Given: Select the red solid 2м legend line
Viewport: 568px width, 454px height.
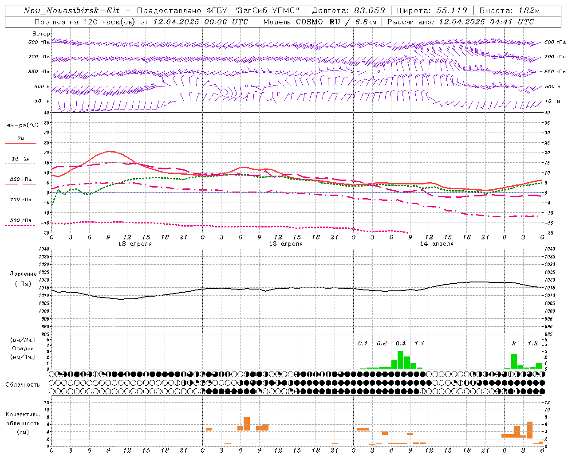Looking at the screenshot, I should tap(20, 144).
